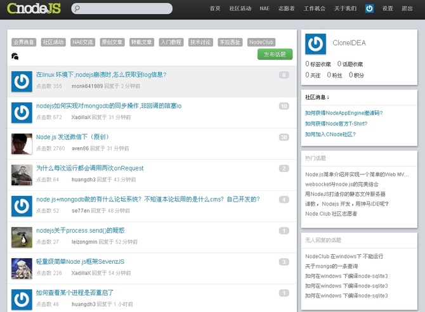
Task: Open topic node.js+mongodb做的有什么论坛系统
Action: 148,199
